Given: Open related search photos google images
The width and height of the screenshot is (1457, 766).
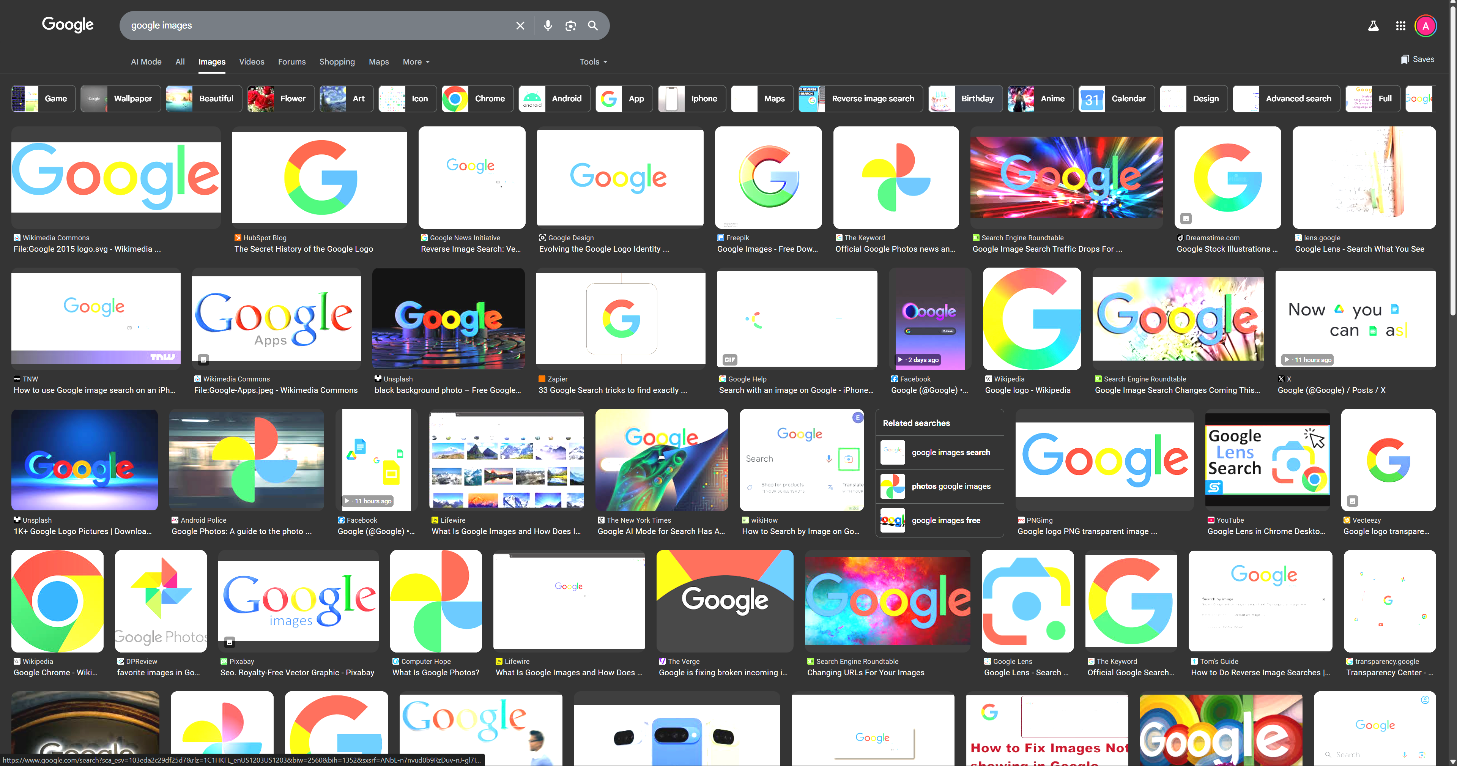Looking at the screenshot, I should (x=950, y=486).
